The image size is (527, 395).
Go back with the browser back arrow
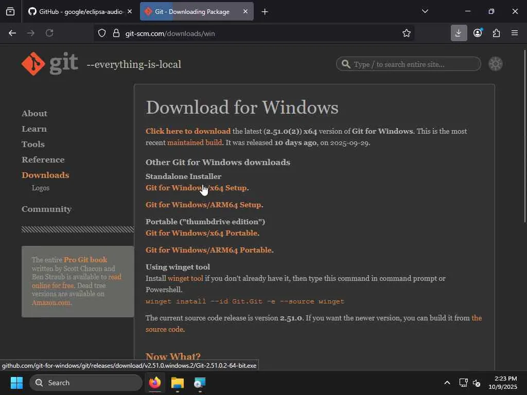tap(12, 33)
